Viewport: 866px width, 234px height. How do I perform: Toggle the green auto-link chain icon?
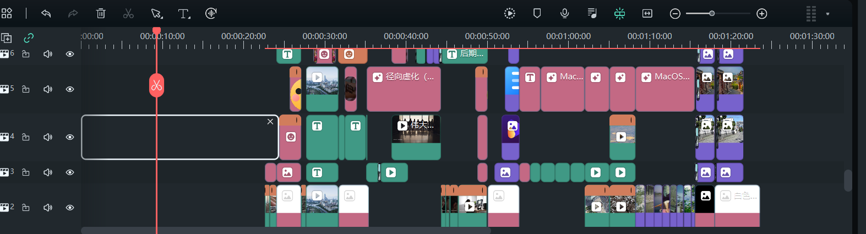coord(29,38)
